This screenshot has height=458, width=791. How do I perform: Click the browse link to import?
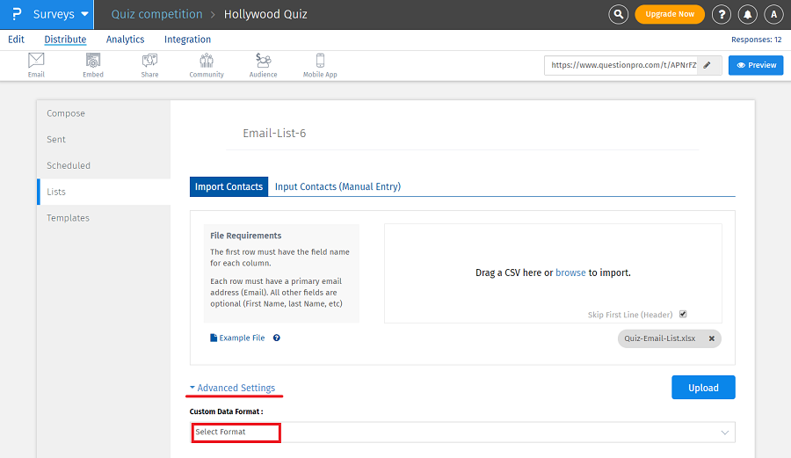570,273
